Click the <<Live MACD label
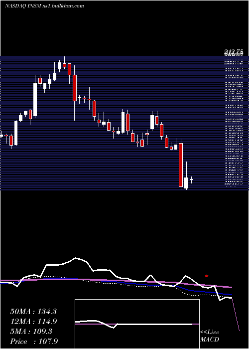The image size is (249, 349). tap(210, 336)
